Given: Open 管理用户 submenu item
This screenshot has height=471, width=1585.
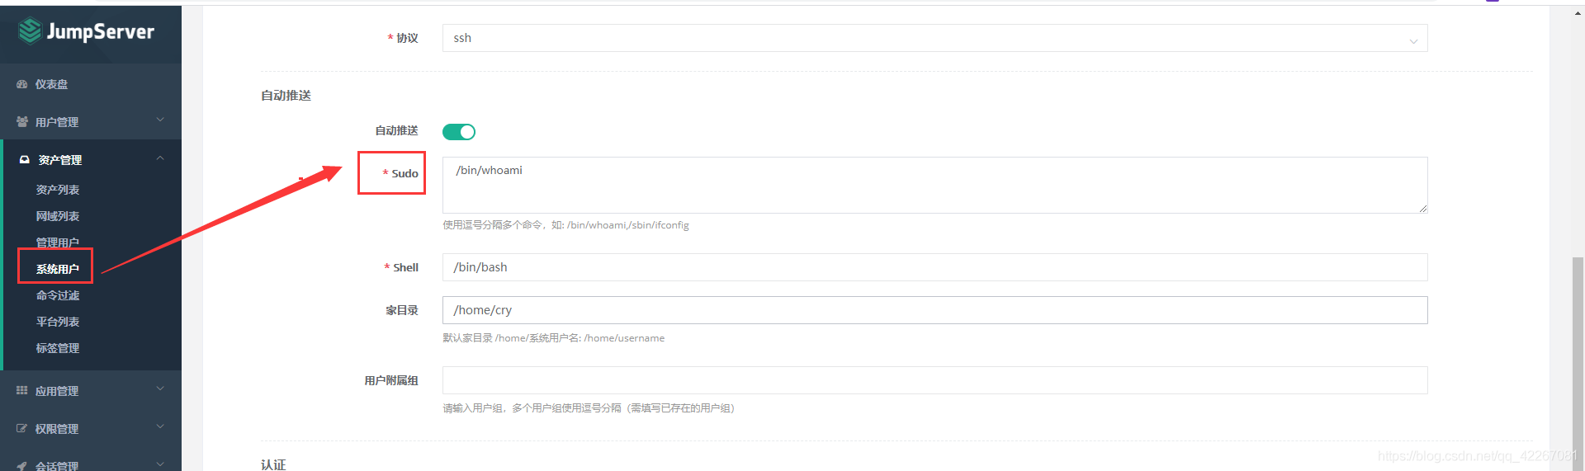Looking at the screenshot, I should 58,243.
